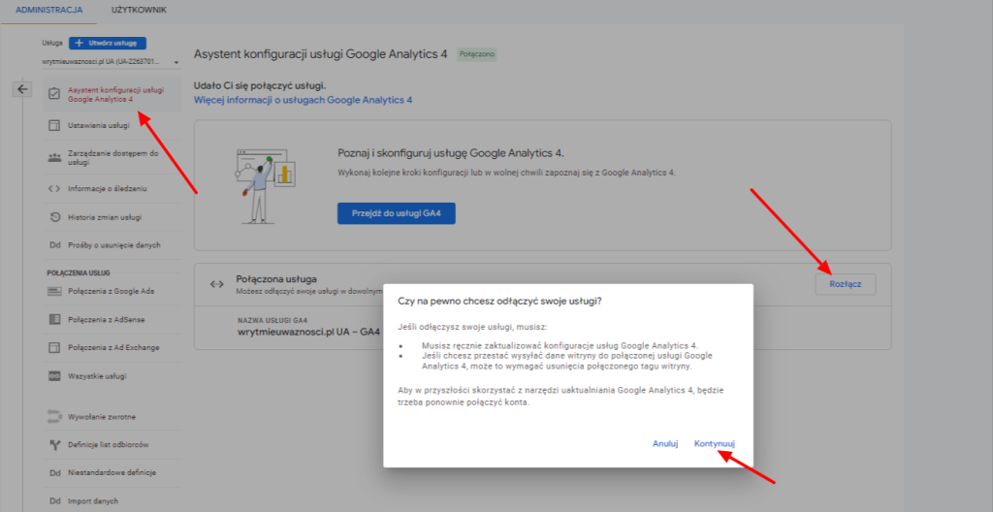Open Prośby o usunięcie danych
Viewport: 993px width, 512px height.
114,245
